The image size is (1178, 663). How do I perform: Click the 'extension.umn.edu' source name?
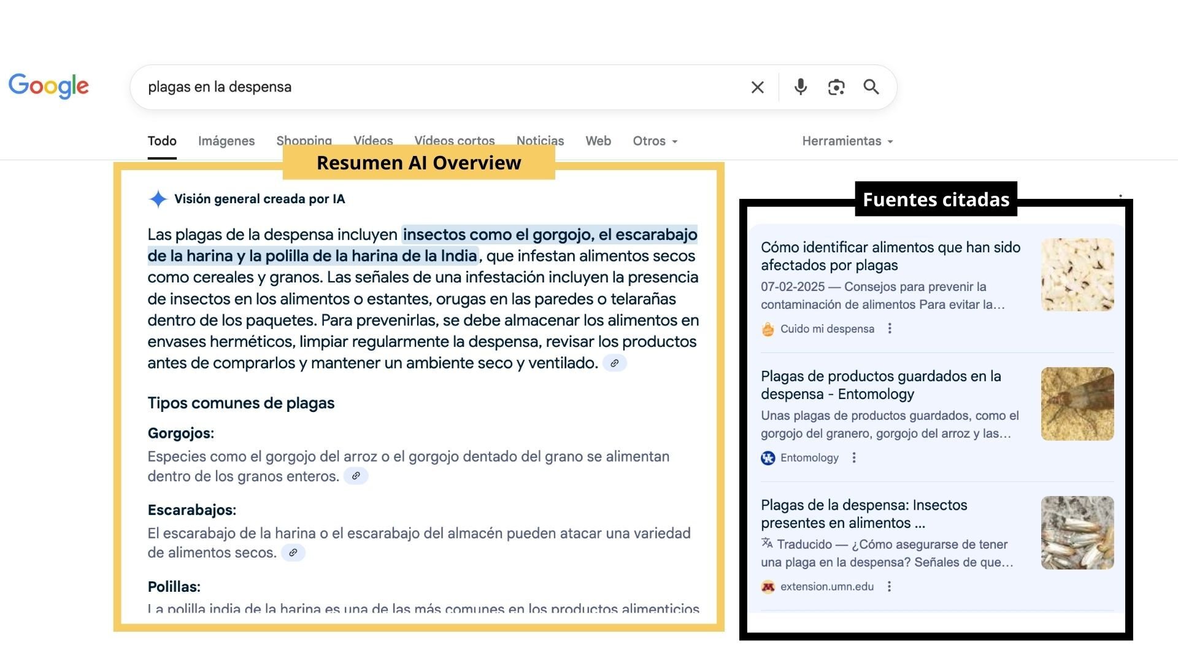[827, 587]
